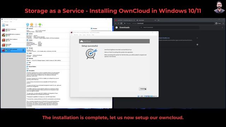Open Input menu in the VM window
The width and height of the screenshot is (226, 127).
tap(84, 35)
